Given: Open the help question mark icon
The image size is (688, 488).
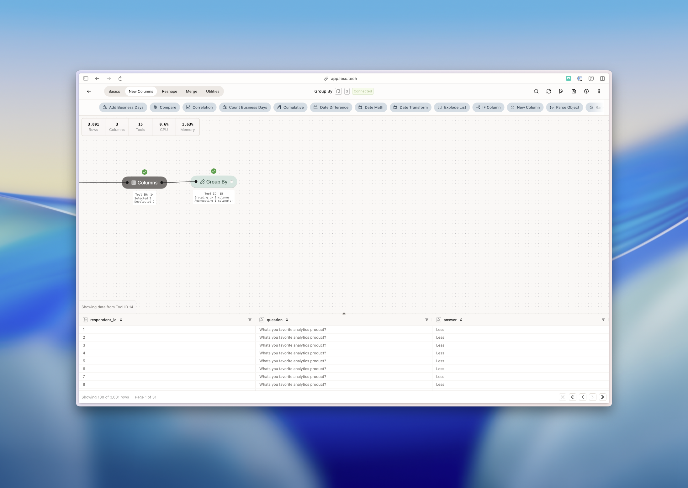Looking at the screenshot, I should click(586, 91).
